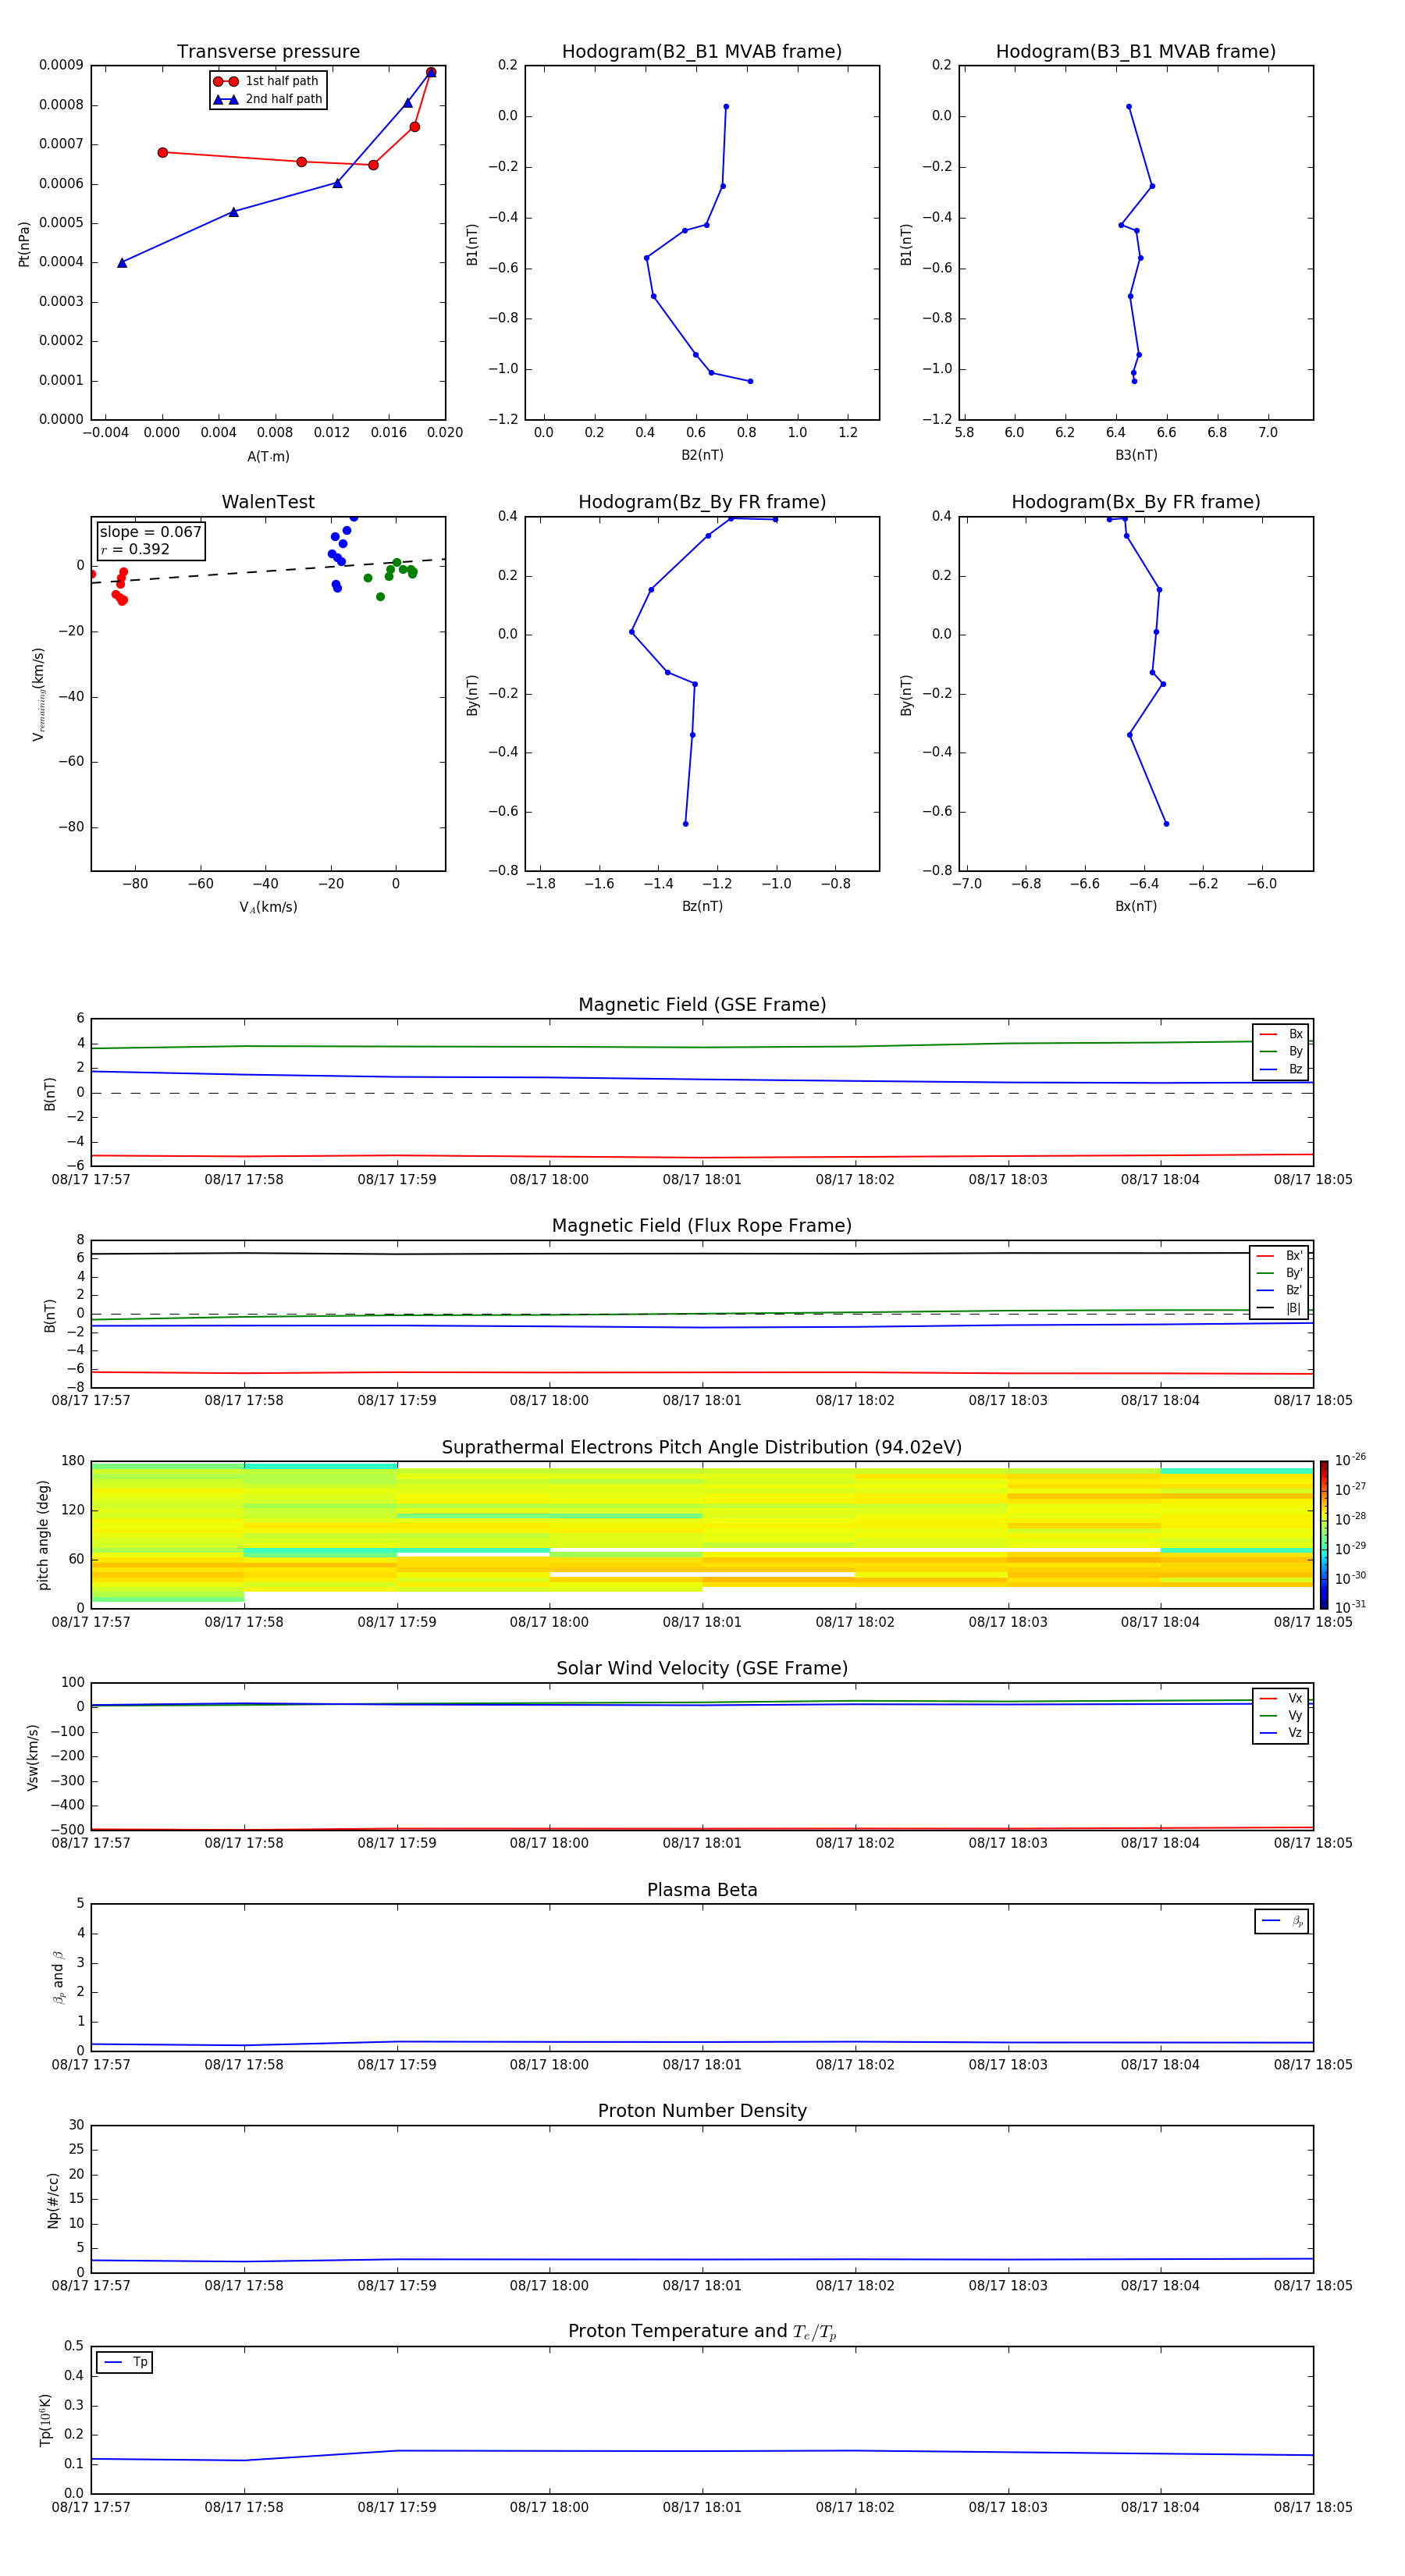Select the red Bx entry in GSE legend
The height and width of the screenshot is (2576, 1405).
[1281, 1034]
